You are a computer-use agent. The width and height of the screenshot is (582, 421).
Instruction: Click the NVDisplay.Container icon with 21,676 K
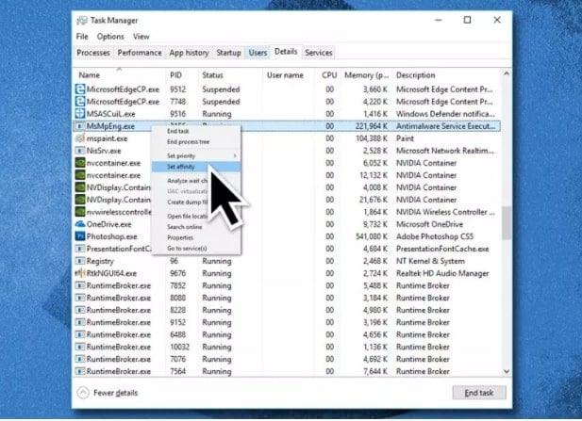80,200
